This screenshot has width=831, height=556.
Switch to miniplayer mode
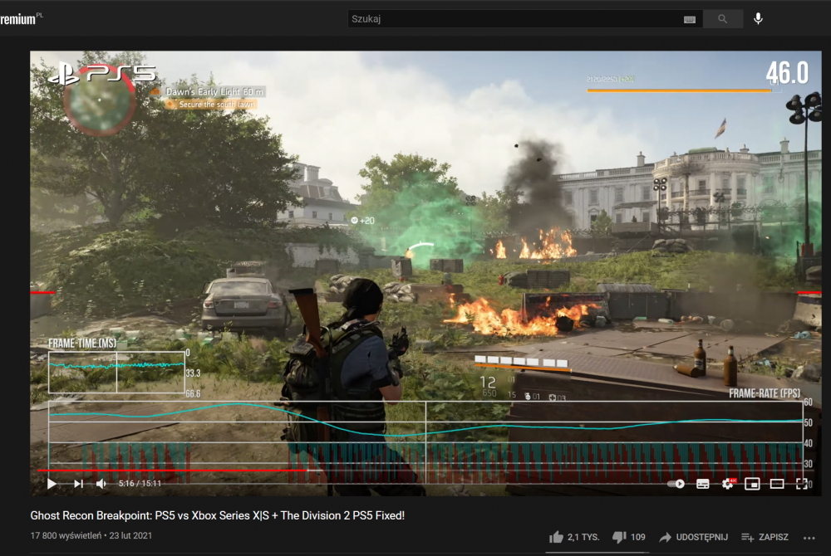(x=752, y=483)
